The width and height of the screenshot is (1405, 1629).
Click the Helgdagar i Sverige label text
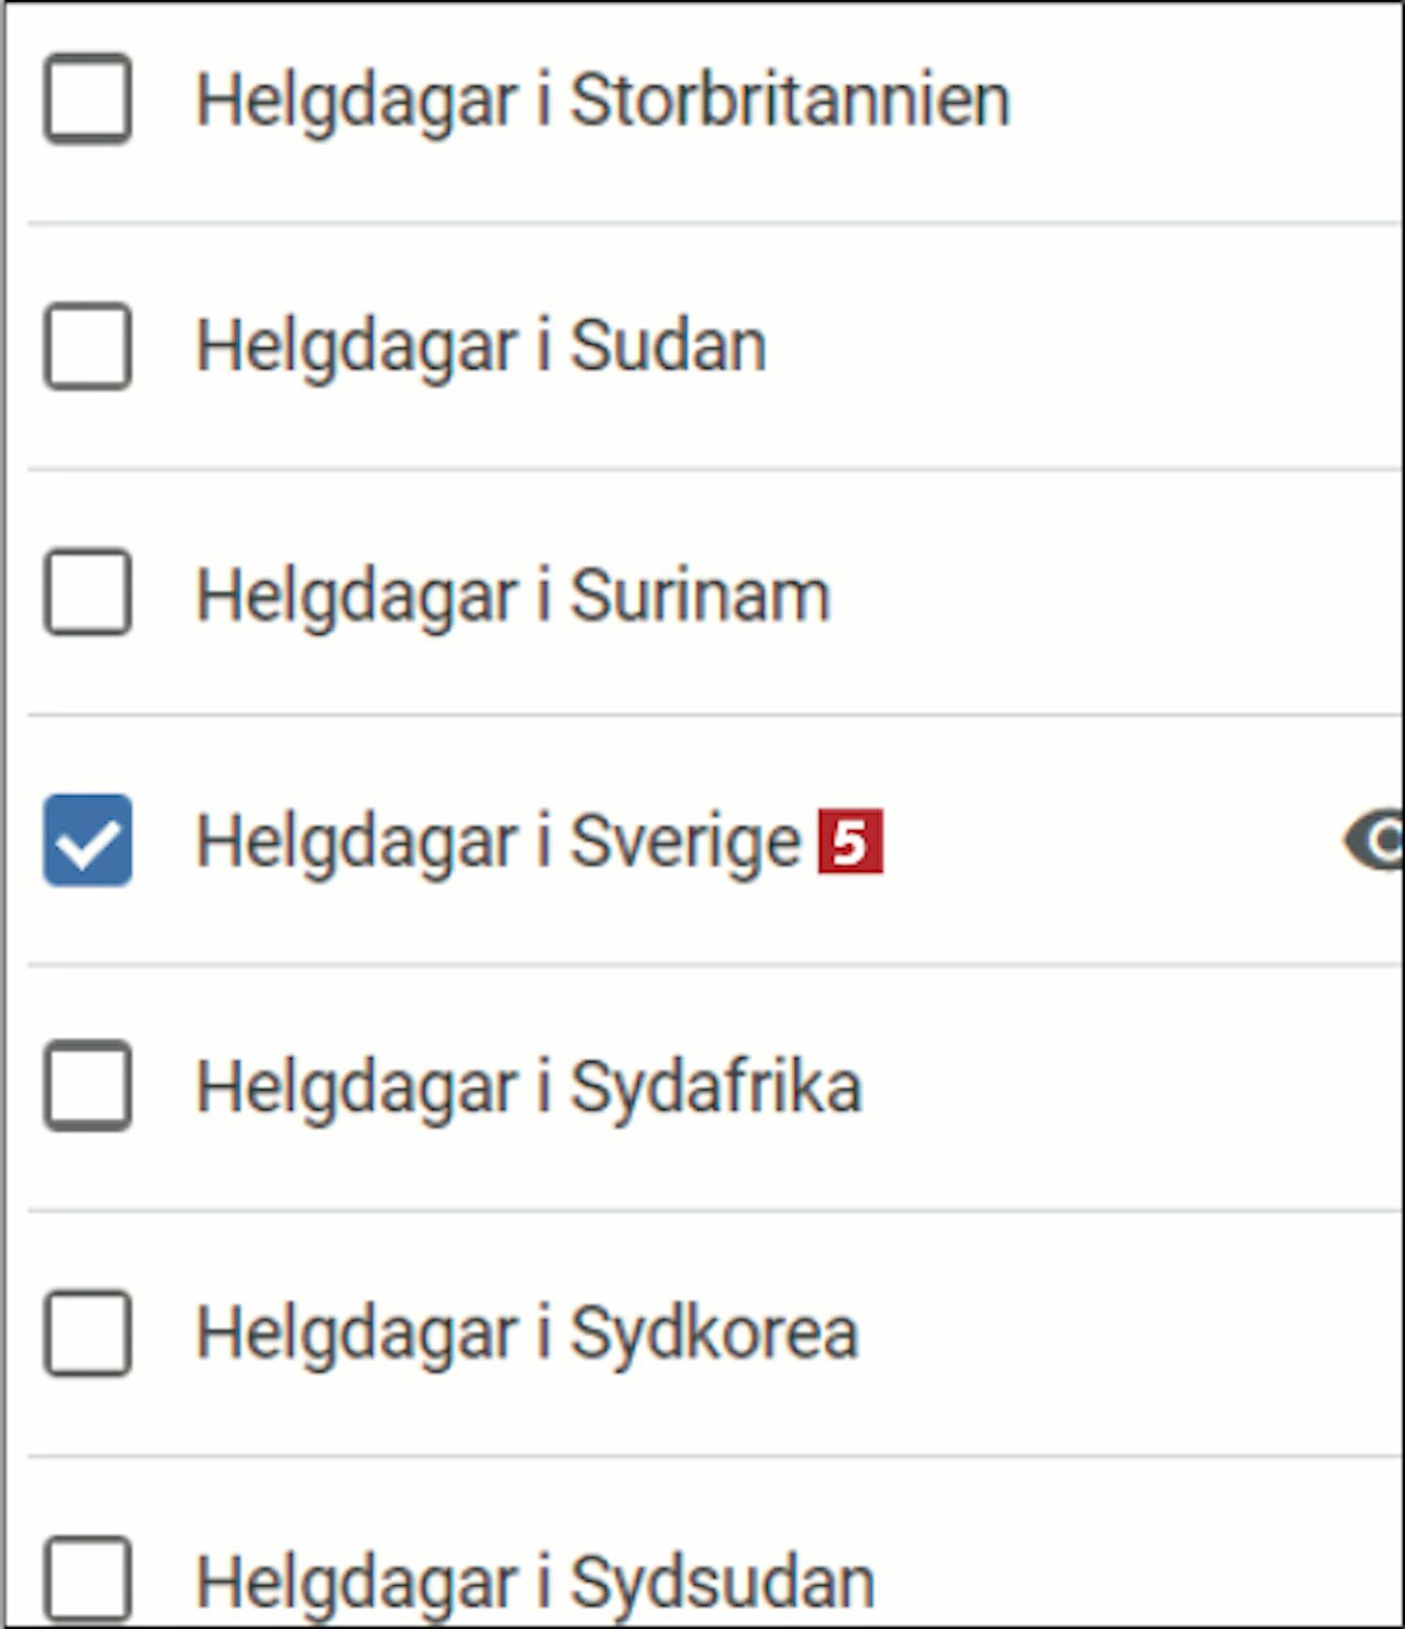[498, 841]
